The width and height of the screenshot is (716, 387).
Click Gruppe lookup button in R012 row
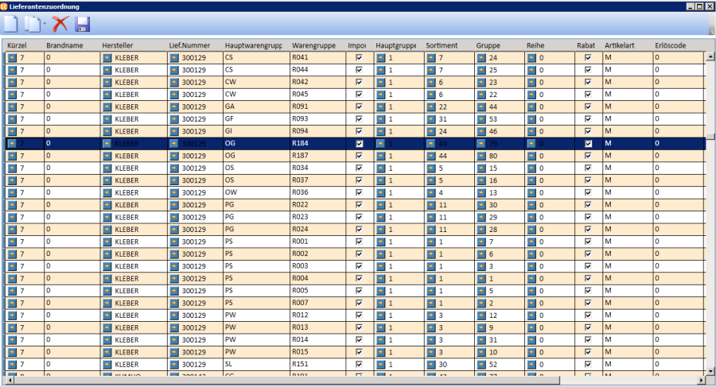[x=481, y=315]
